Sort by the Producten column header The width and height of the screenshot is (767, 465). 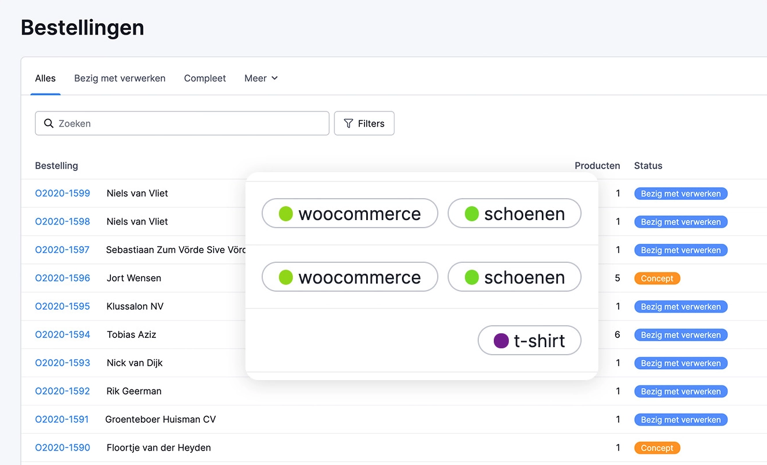pyautogui.click(x=597, y=166)
